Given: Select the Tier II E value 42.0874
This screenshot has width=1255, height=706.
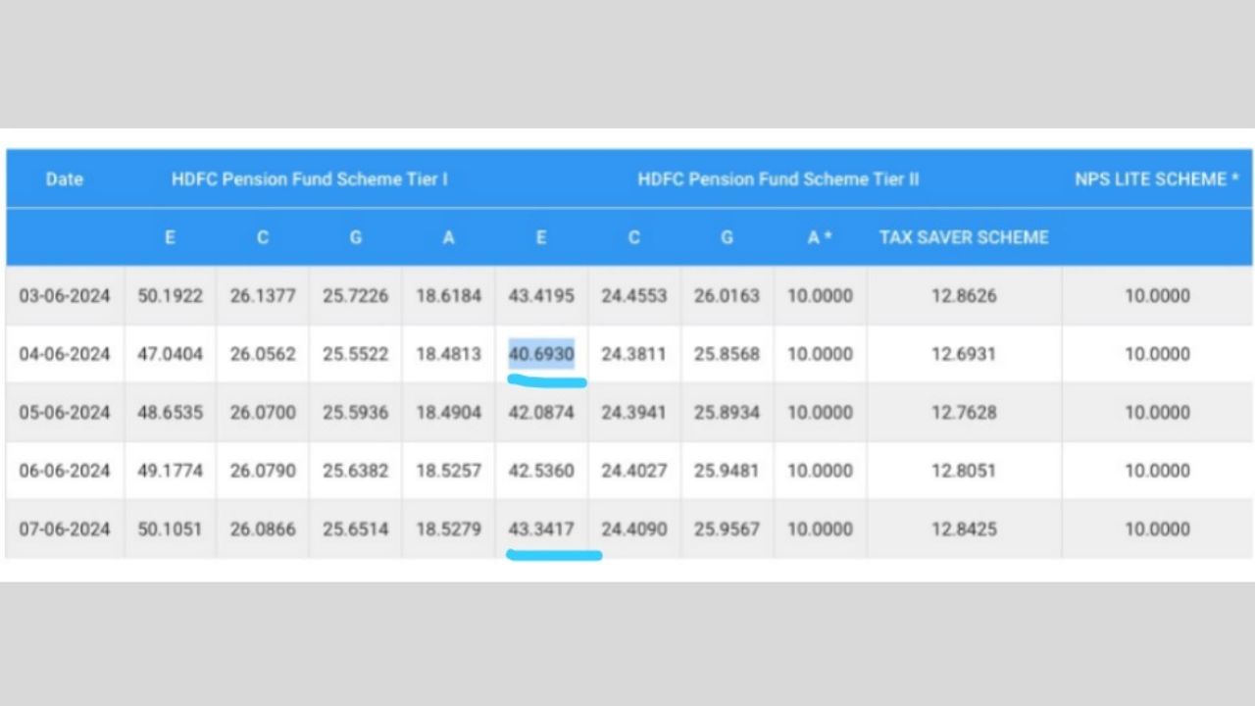Looking at the screenshot, I should click(x=541, y=413).
